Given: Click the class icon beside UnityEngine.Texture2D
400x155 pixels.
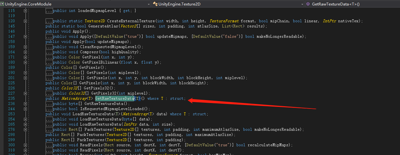Looking at the screenshot, I should coord(155,4).
